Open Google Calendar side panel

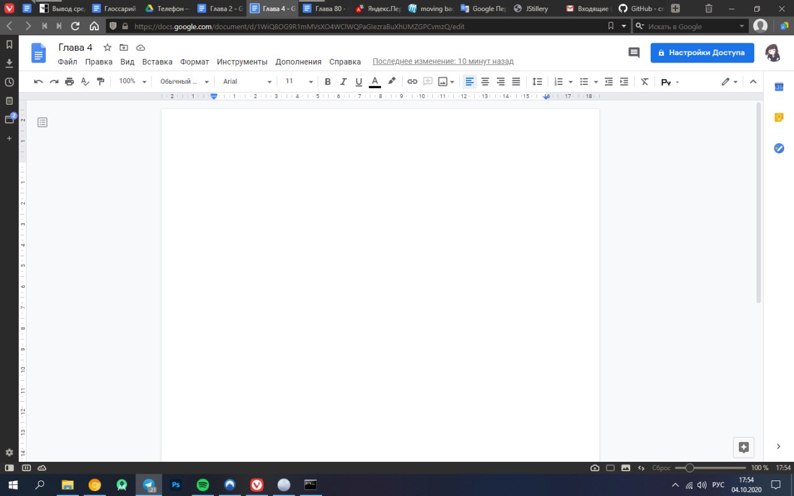point(779,87)
